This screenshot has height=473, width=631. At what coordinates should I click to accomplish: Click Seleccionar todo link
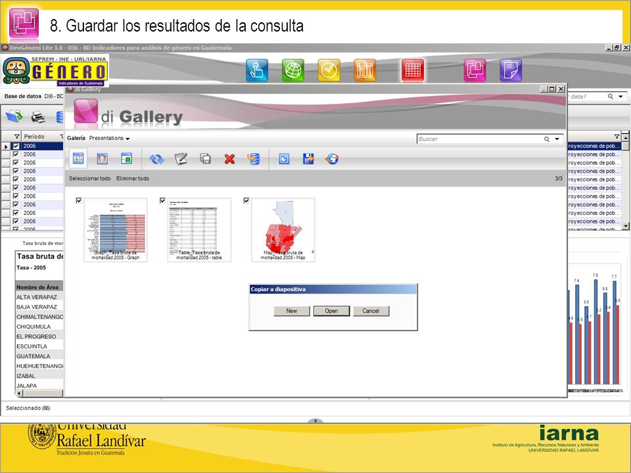click(90, 178)
